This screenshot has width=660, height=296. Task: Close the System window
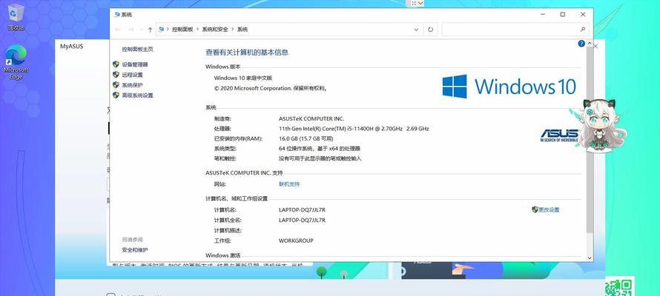point(583,15)
